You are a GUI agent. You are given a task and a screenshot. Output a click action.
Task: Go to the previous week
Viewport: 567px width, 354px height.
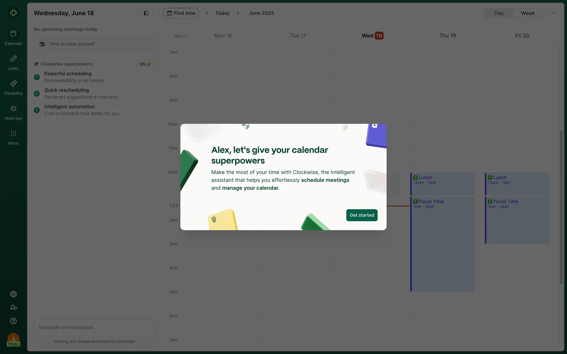[x=207, y=13]
